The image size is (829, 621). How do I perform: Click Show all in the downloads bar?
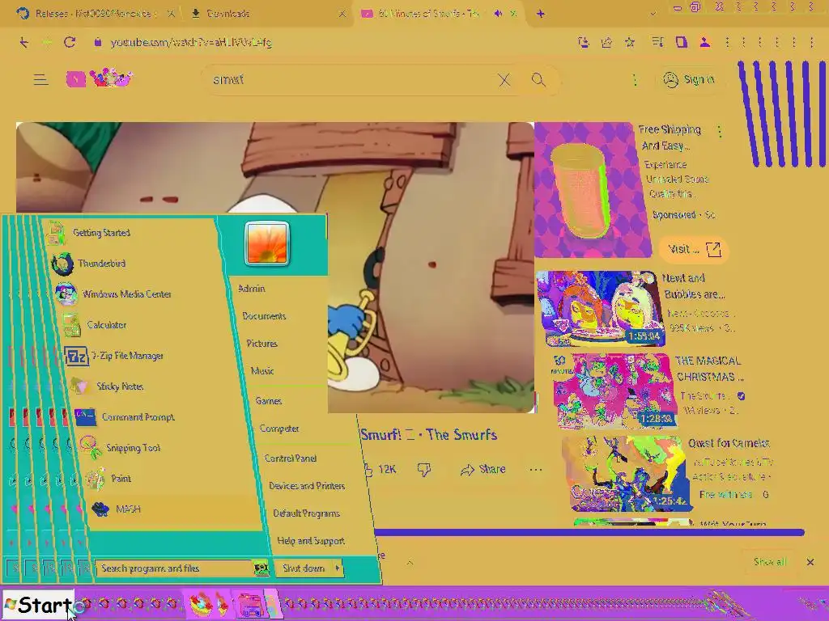(770, 562)
